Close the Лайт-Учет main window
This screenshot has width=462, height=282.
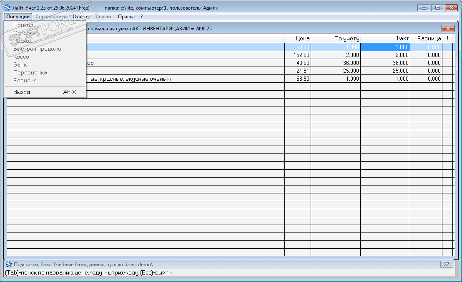[x=451, y=8]
